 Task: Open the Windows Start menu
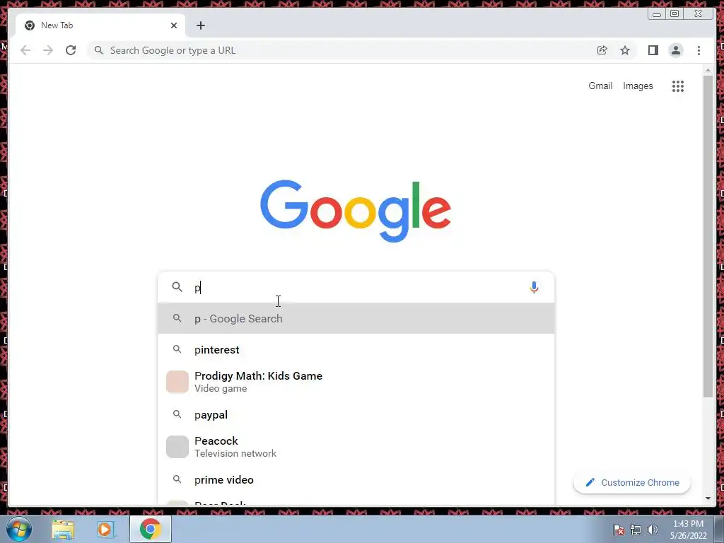point(19,529)
